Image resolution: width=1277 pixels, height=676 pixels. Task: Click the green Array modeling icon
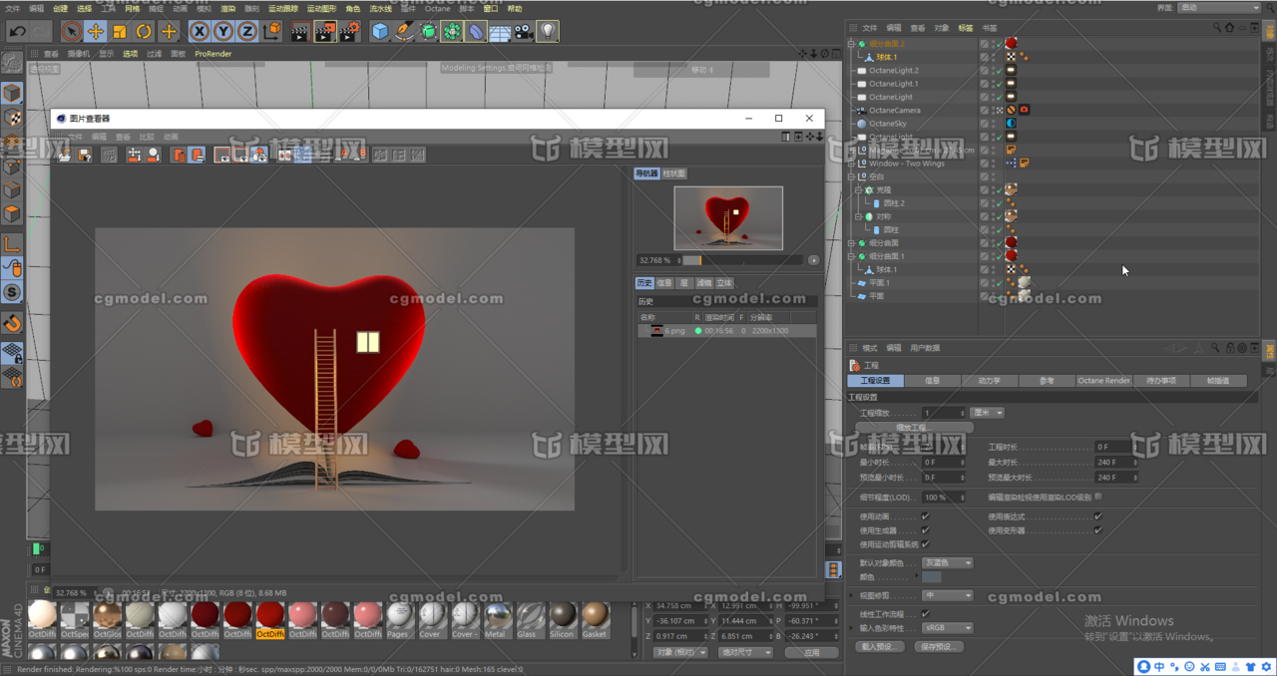[x=452, y=32]
